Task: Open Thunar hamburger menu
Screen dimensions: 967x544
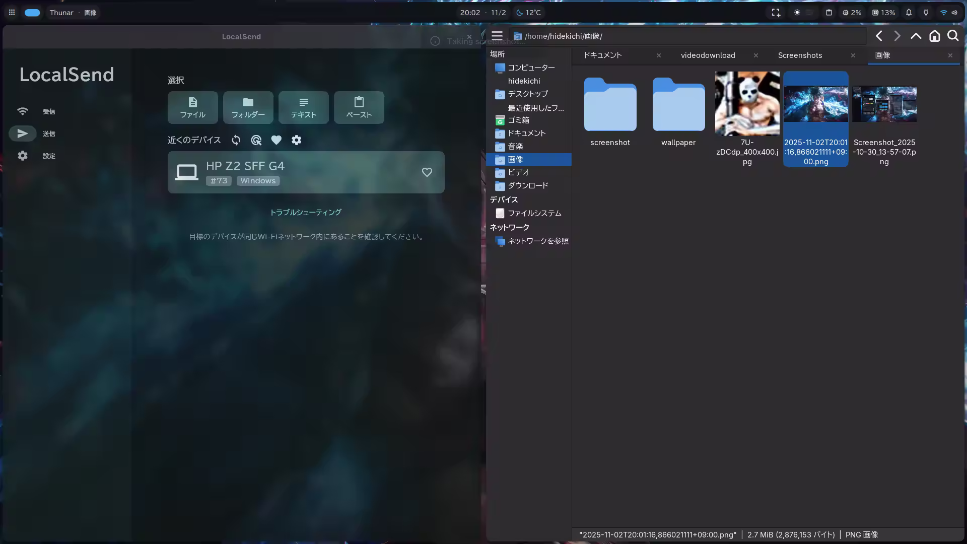Action: [497, 36]
